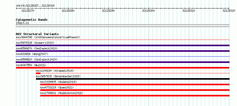Image resolution: width=237 pixels, height=106 pixels.
Task: Click the esv3644798 (1000GenomesConsortiumPhase3) label
Action: click(x=48, y=37)
